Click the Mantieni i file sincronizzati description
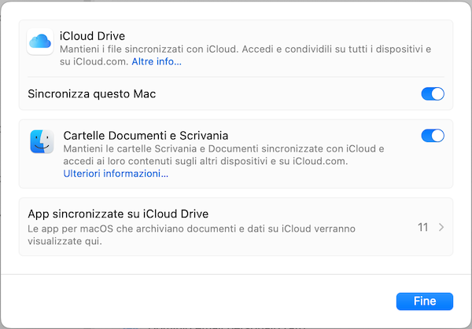472x329 pixels. click(236, 49)
